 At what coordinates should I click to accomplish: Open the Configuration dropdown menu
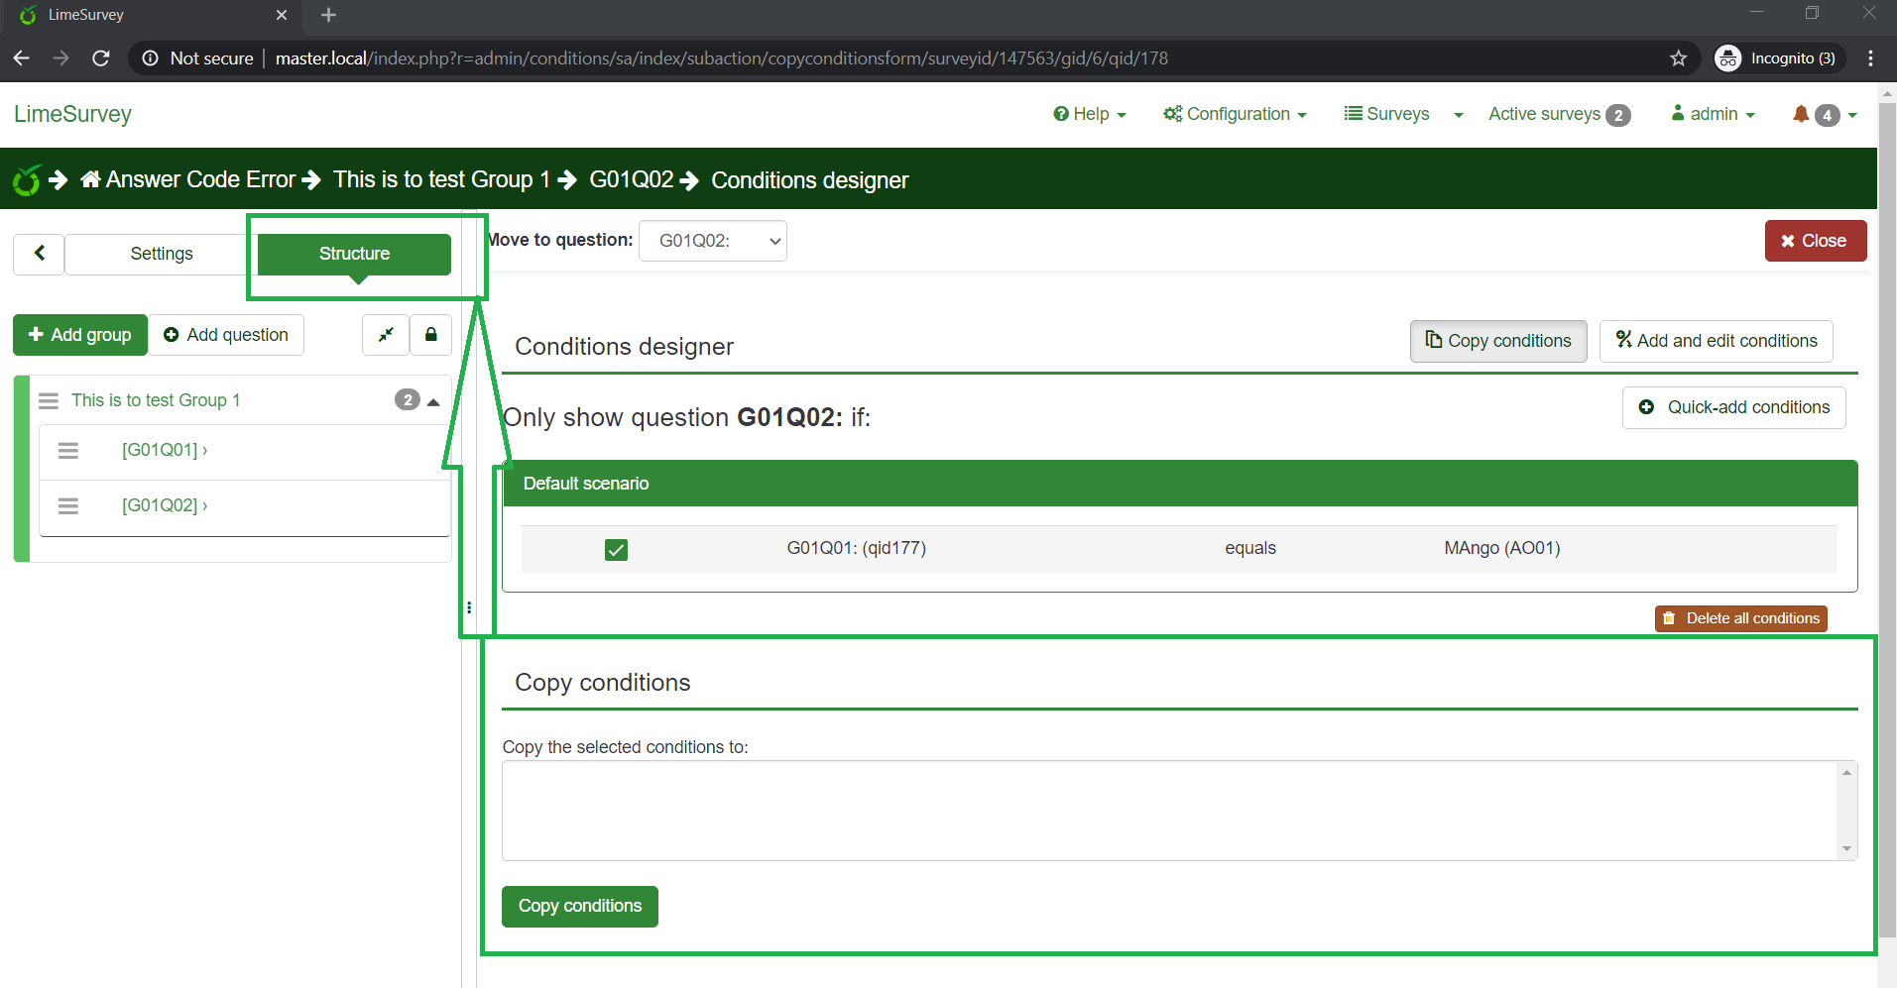click(x=1235, y=114)
